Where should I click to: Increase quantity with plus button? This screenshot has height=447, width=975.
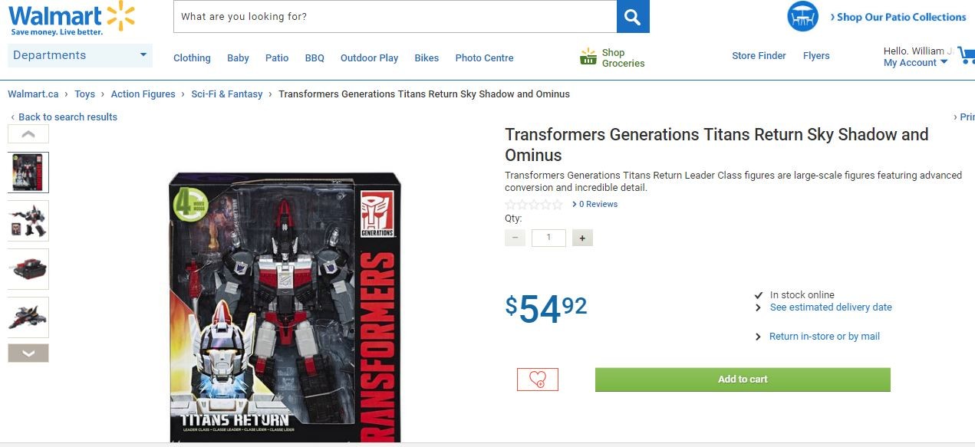tap(582, 238)
